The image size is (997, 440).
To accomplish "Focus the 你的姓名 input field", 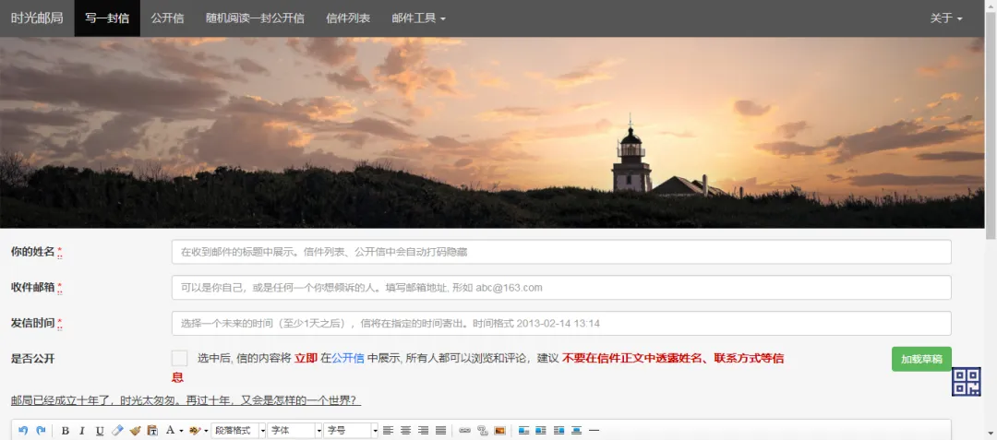I will 561,252.
